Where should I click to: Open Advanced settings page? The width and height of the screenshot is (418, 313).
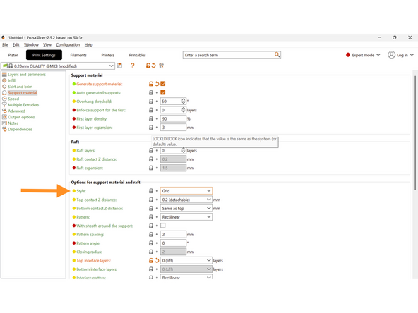tap(16, 111)
